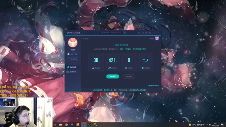Select 我的加速 in the sidebar
The width and height of the screenshot is (226, 127).
73,67
